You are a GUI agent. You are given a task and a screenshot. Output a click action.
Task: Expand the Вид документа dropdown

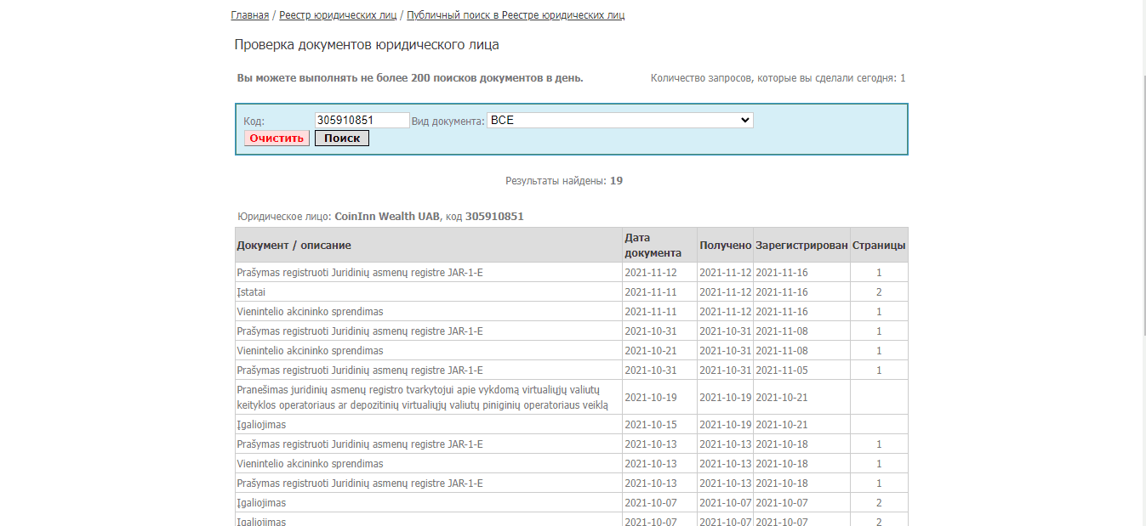(x=619, y=121)
